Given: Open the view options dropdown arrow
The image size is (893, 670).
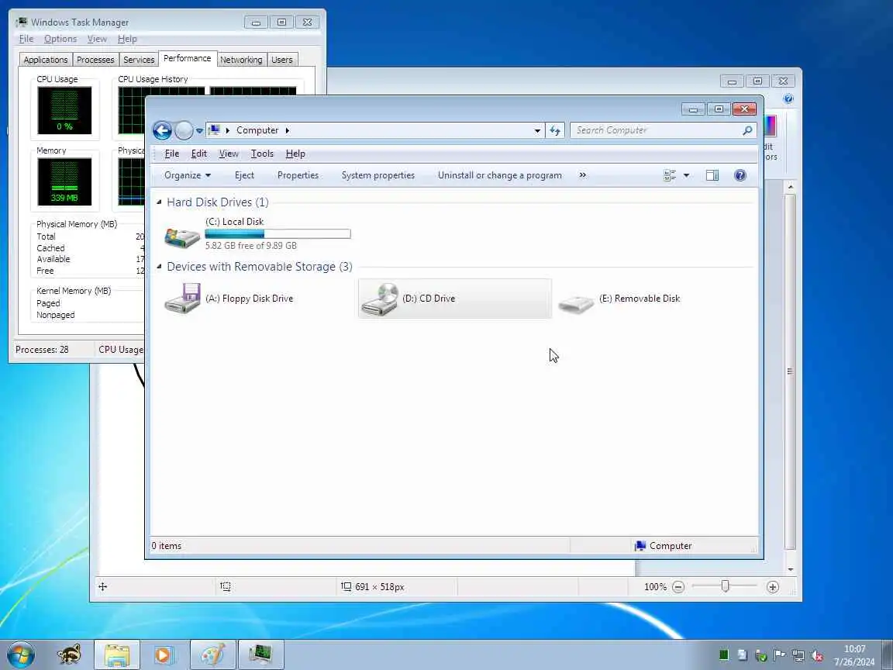Looking at the screenshot, I should tap(686, 175).
